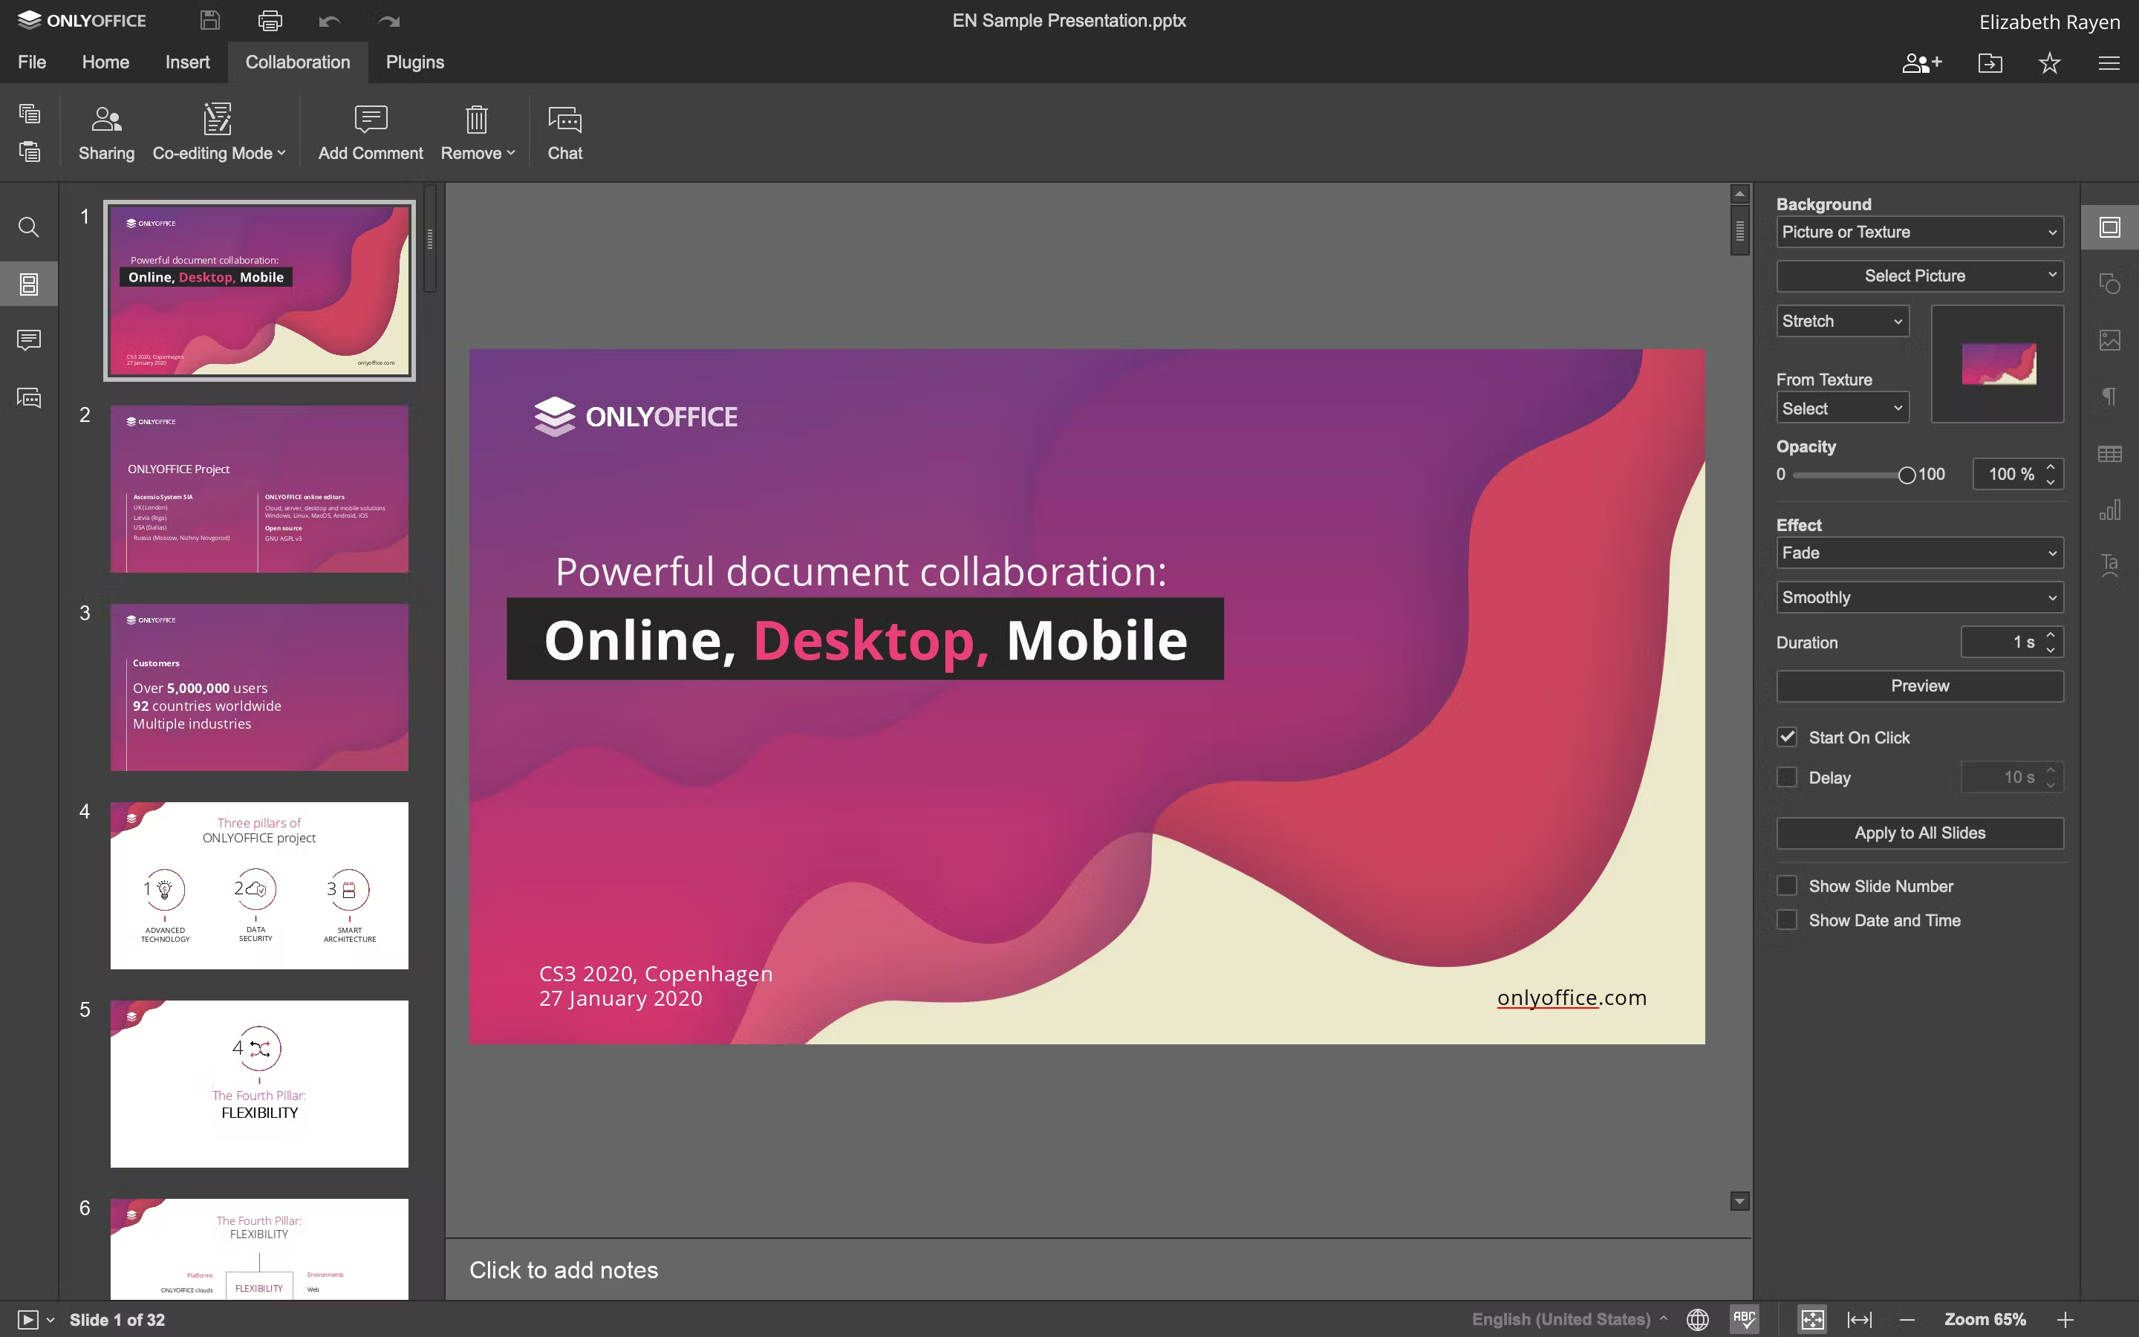This screenshot has height=1337, width=2139.
Task: Fit slide to page in status bar
Action: [1812, 1319]
